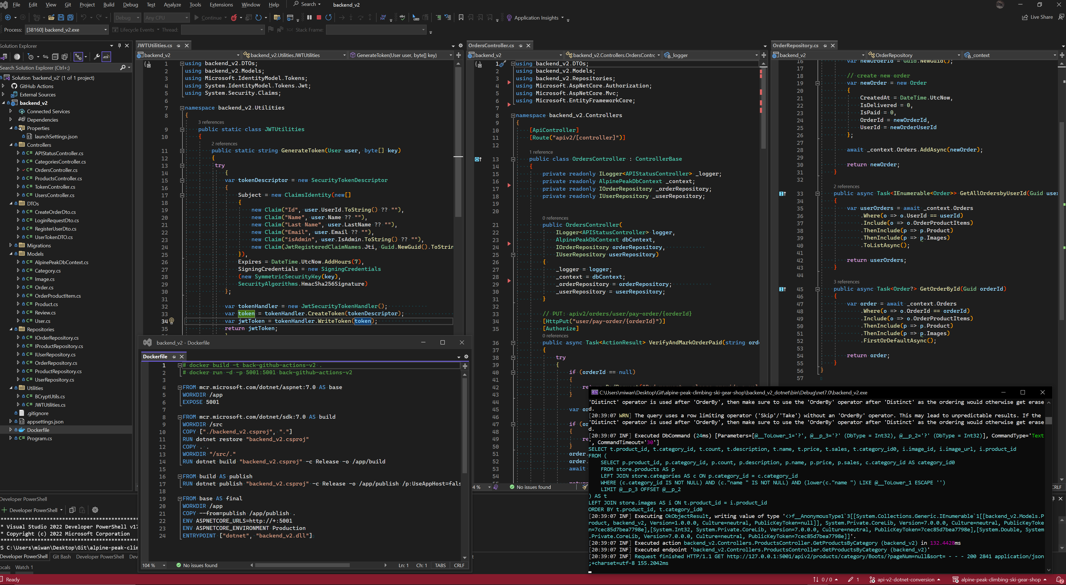
Task: Click the alpine-peak-climbing-ski-gear-shop repository button
Action: pyautogui.click(x=999, y=579)
